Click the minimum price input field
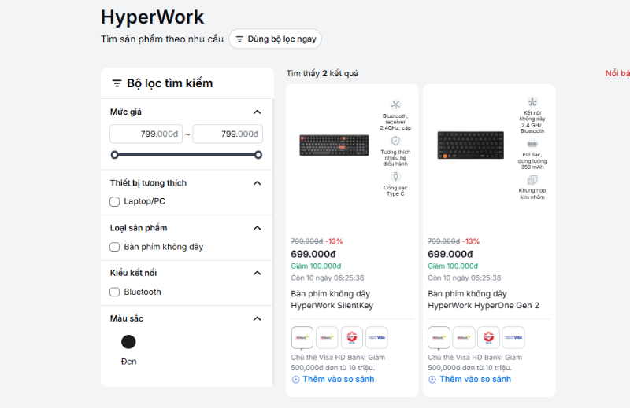Screen dimensions: 630x408 pos(146,134)
